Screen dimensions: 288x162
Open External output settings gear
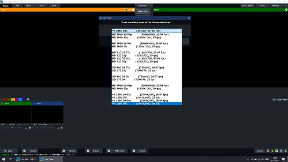(x=64, y=151)
